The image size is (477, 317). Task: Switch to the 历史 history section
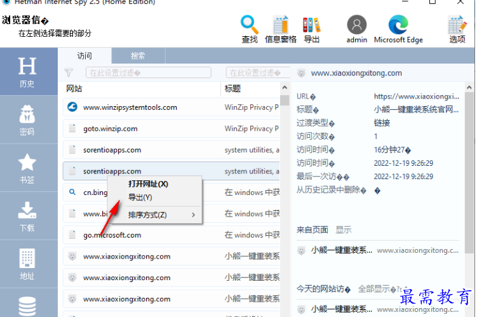[x=29, y=72]
